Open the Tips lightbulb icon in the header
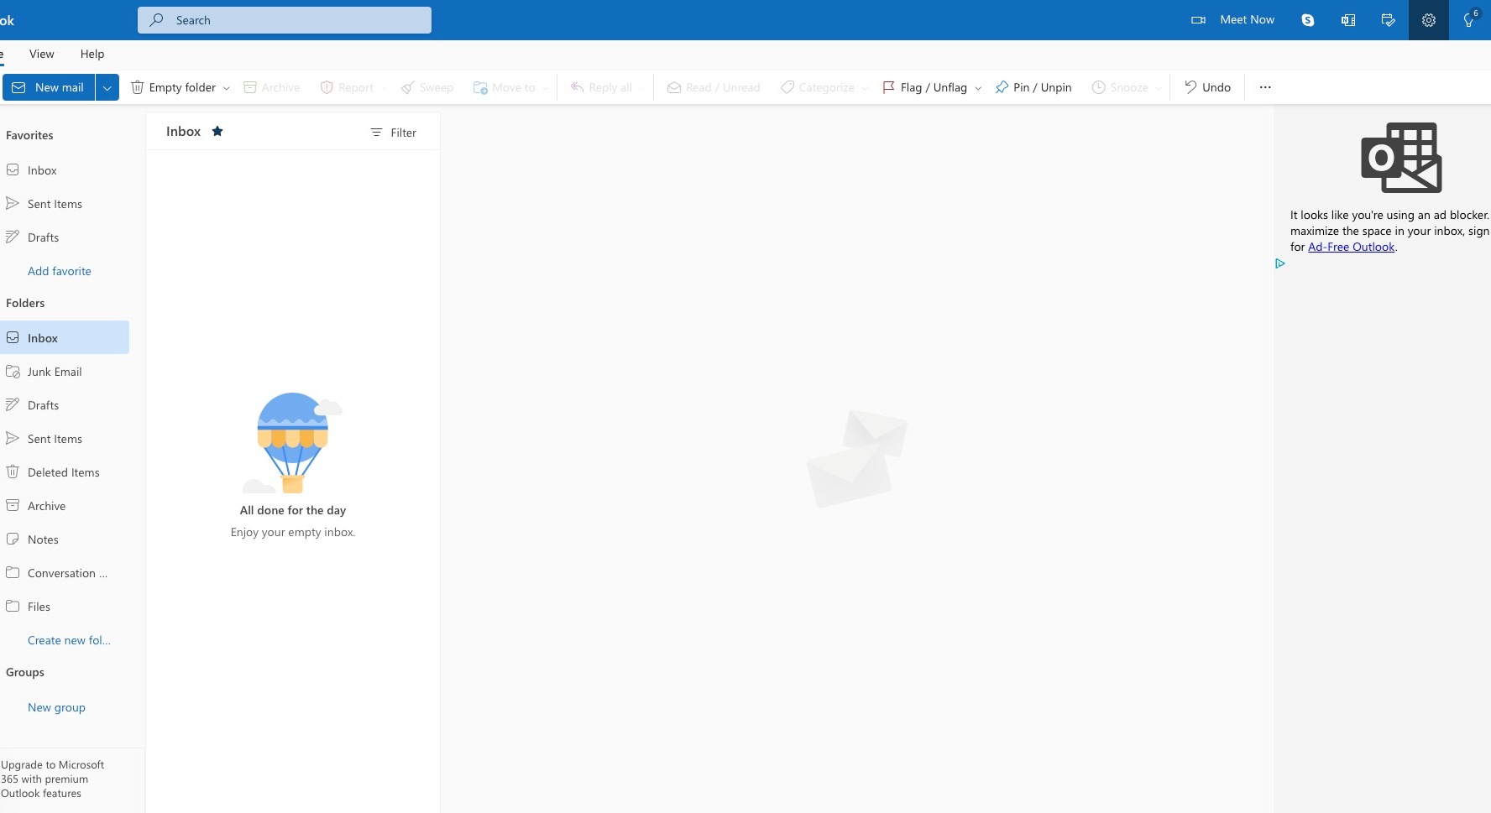The image size is (1491, 813). (x=1469, y=20)
